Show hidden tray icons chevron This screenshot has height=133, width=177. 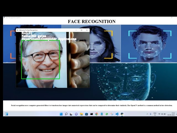147,114
